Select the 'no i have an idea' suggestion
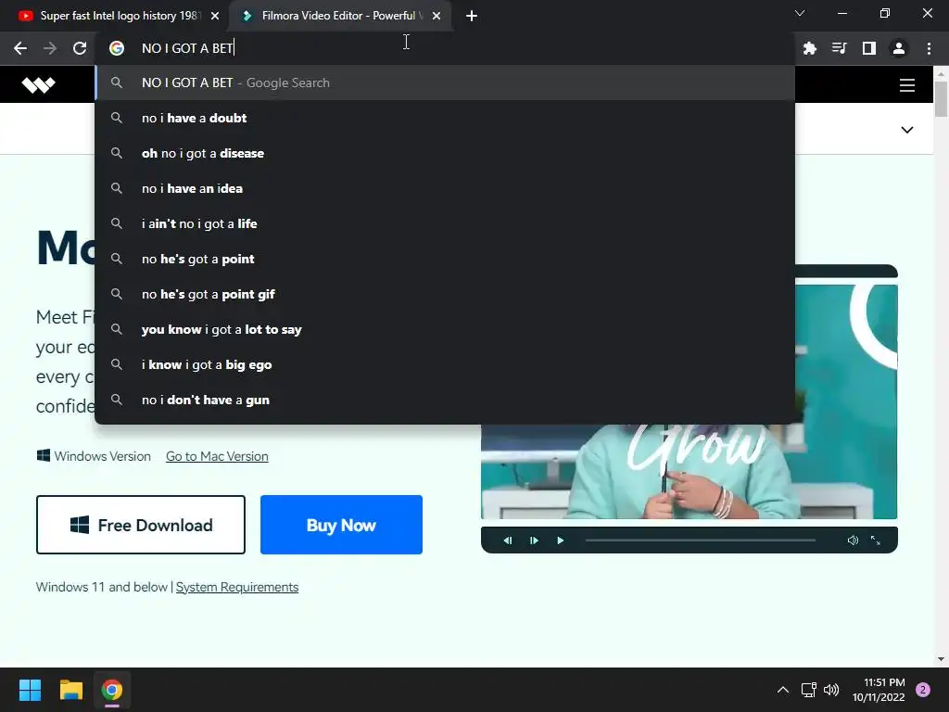 [x=445, y=188]
